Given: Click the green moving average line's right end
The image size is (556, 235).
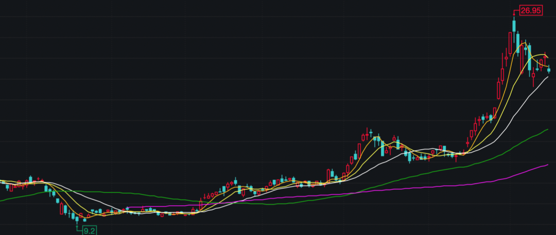Looking at the screenshot, I should click(x=548, y=130).
